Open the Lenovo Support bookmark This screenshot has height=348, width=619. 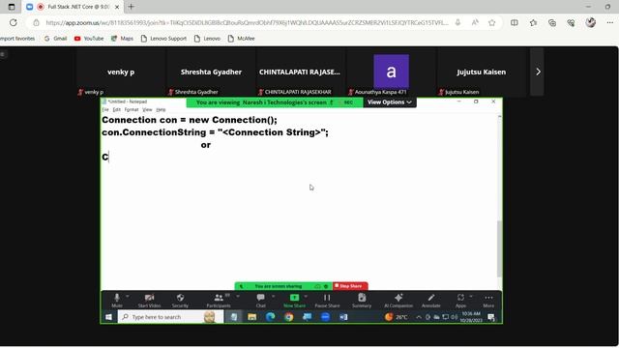click(x=163, y=39)
